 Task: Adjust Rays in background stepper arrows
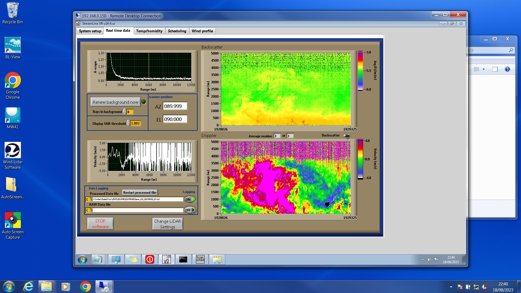125,112
